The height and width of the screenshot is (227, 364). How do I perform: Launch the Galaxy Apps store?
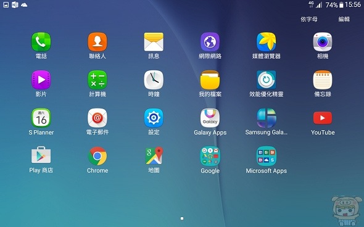point(210,118)
